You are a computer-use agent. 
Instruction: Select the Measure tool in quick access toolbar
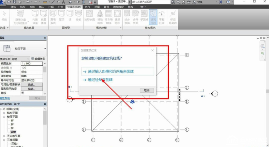[45, 2]
